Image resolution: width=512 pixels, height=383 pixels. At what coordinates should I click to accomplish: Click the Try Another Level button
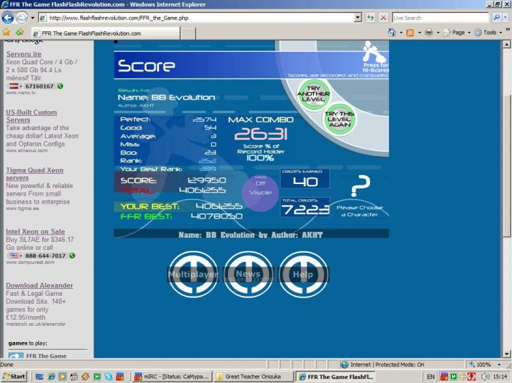[x=313, y=94]
